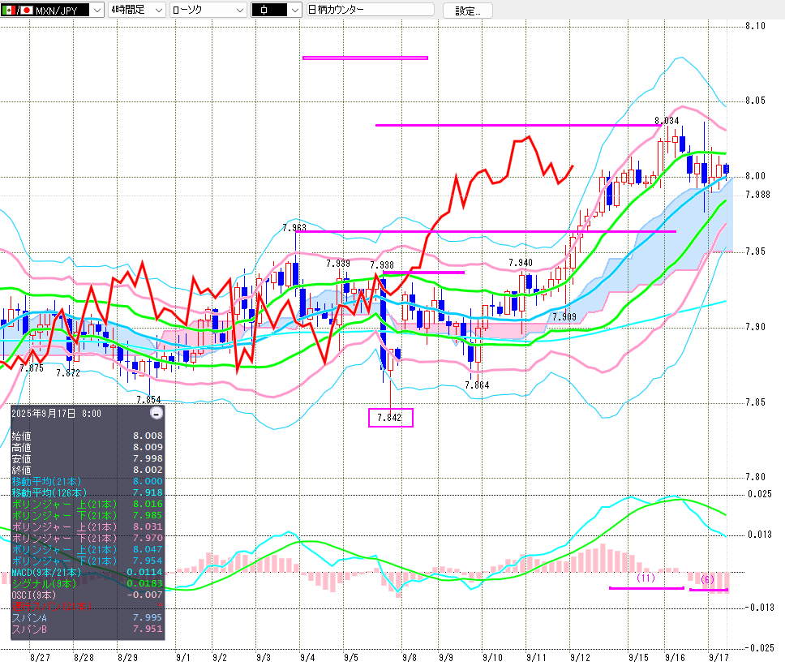Expand the ローソク chart type dropdown
This screenshot has height=666, width=785.
[x=208, y=10]
